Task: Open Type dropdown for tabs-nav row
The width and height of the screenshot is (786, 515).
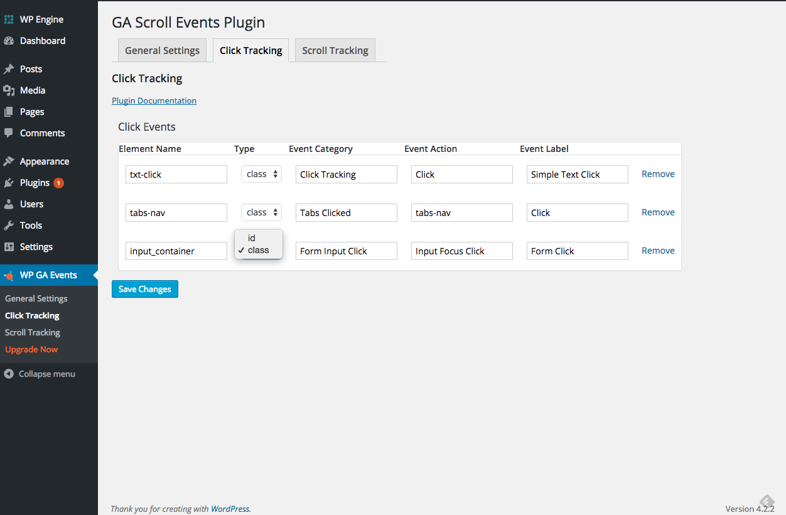Action: pyautogui.click(x=261, y=212)
